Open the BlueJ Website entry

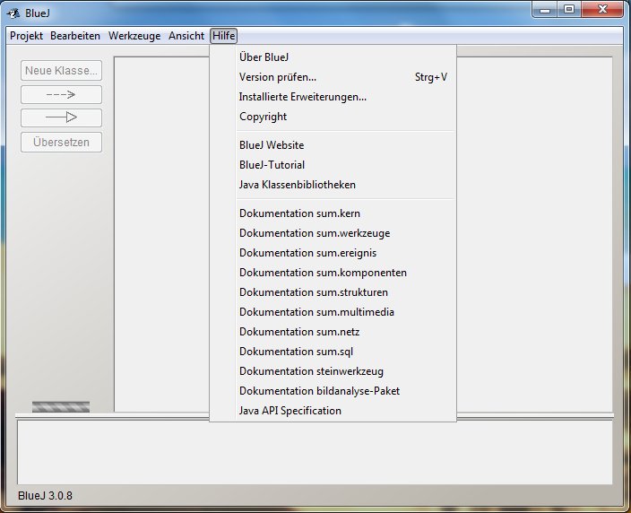[272, 145]
